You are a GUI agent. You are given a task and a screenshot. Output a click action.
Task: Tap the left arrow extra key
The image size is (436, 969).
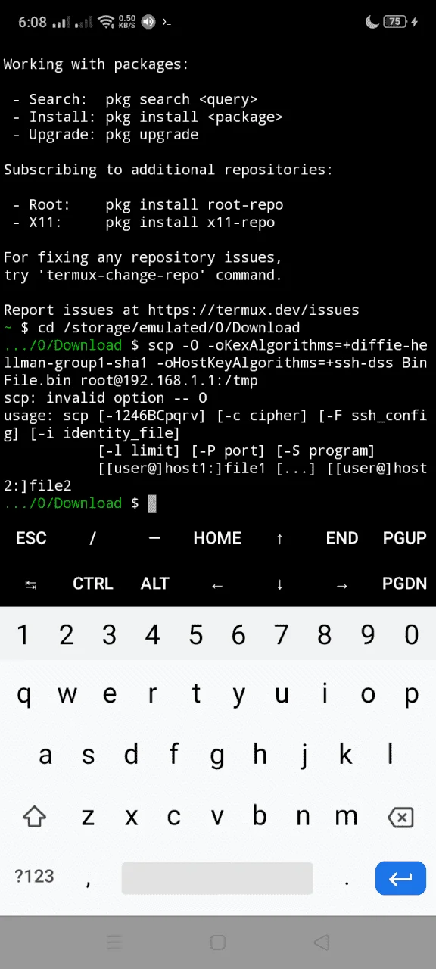(217, 584)
